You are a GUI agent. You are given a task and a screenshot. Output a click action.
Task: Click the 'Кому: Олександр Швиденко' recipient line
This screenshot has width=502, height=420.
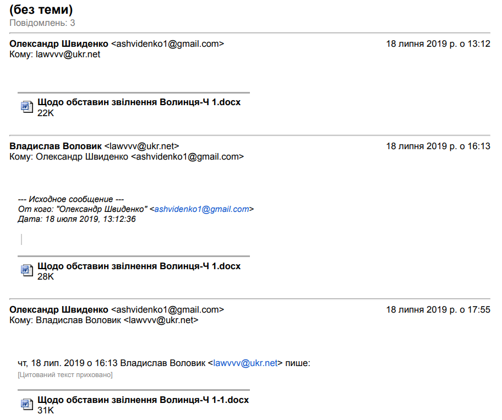127,156
